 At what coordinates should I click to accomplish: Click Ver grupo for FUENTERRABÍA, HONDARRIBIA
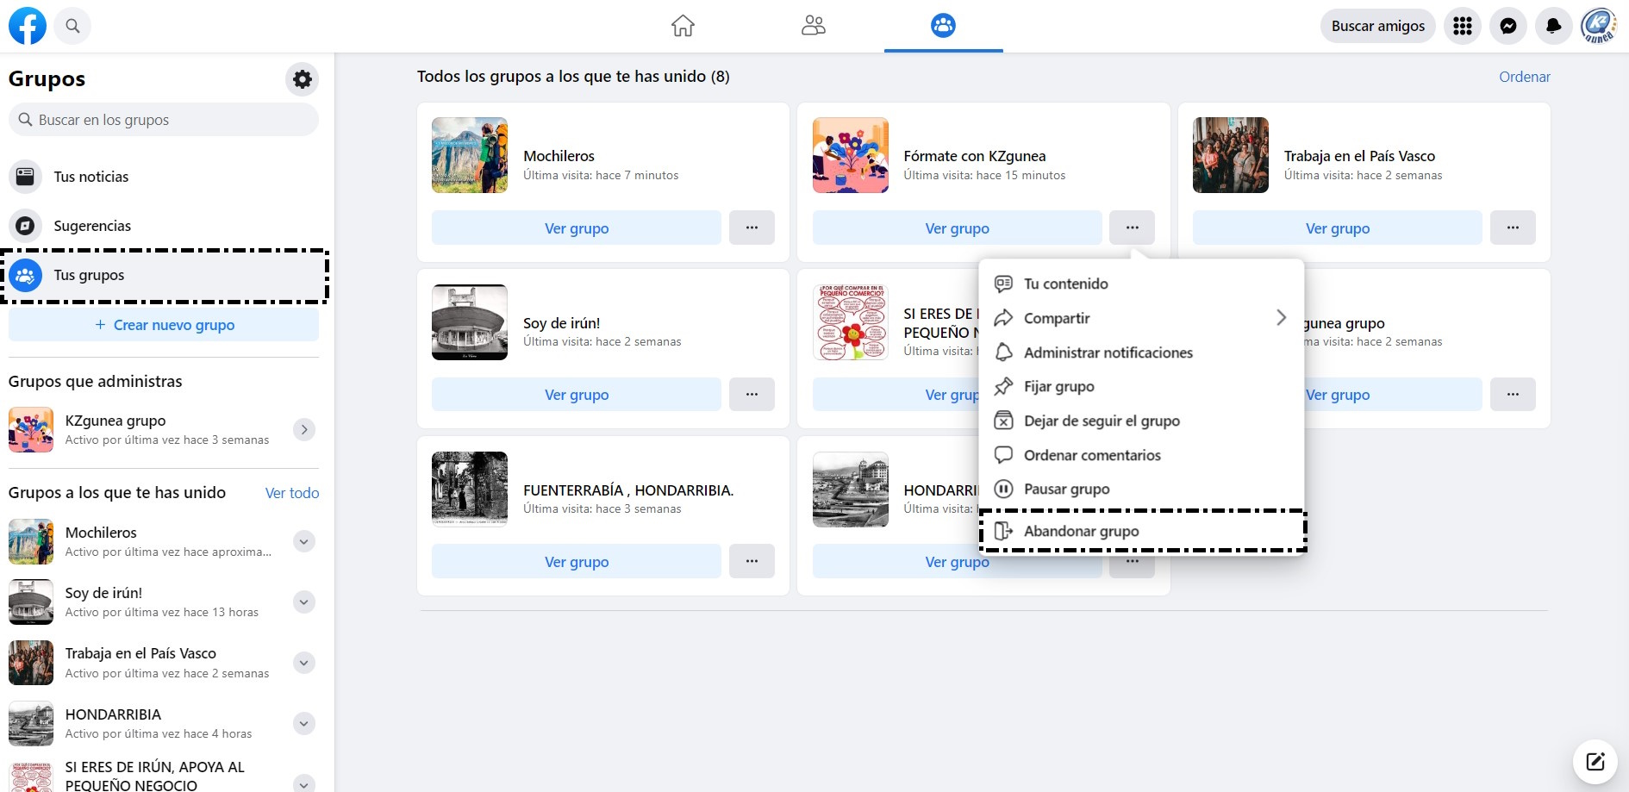(x=577, y=562)
